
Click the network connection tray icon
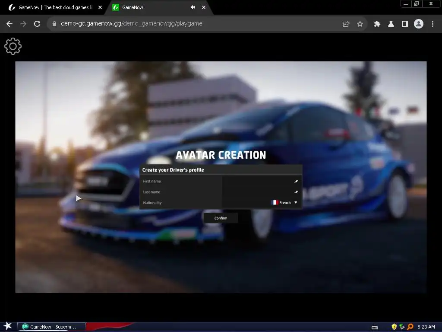click(402, 327)
